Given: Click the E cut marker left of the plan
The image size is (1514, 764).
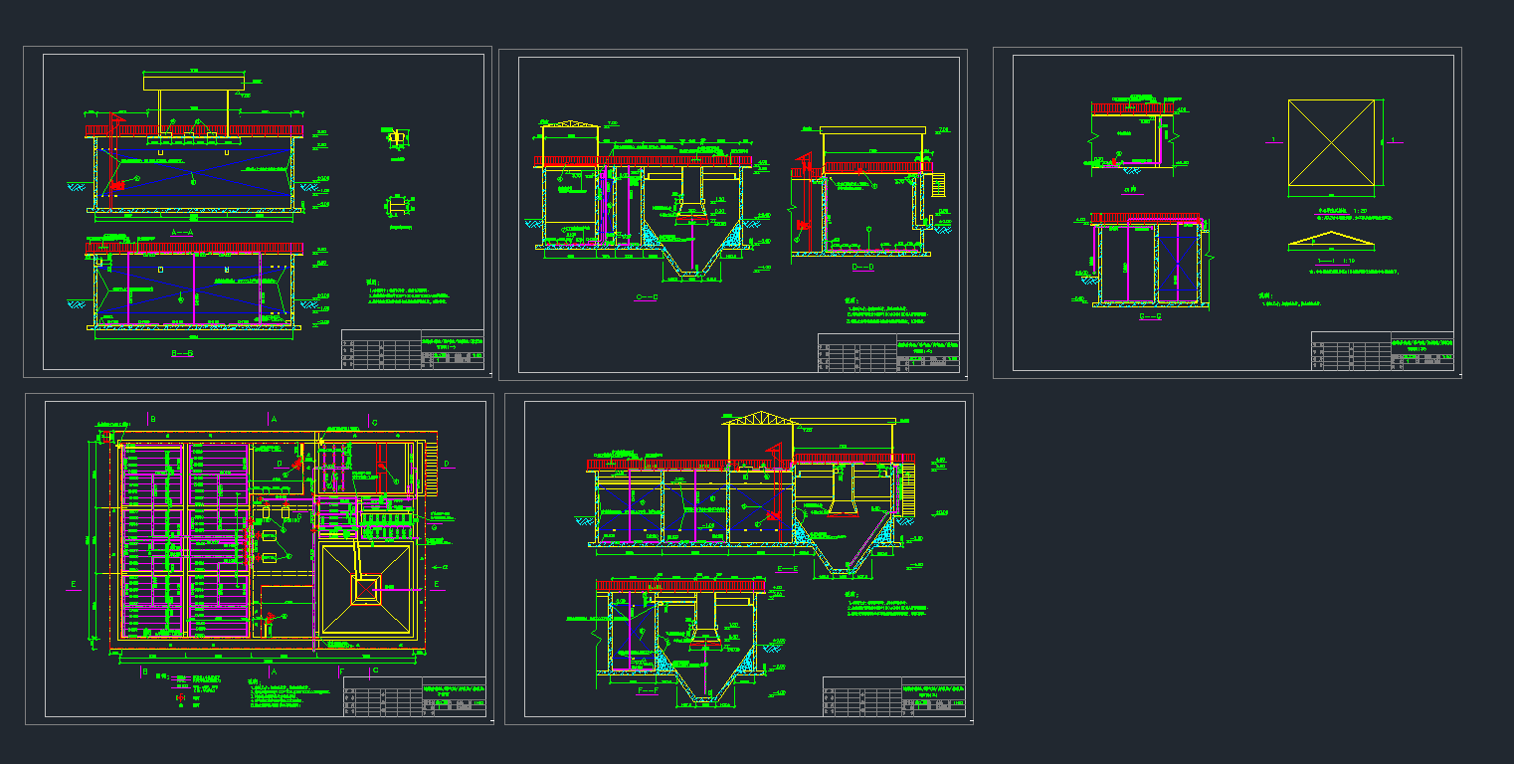Looking at the screenshot, I should point(73,584).
